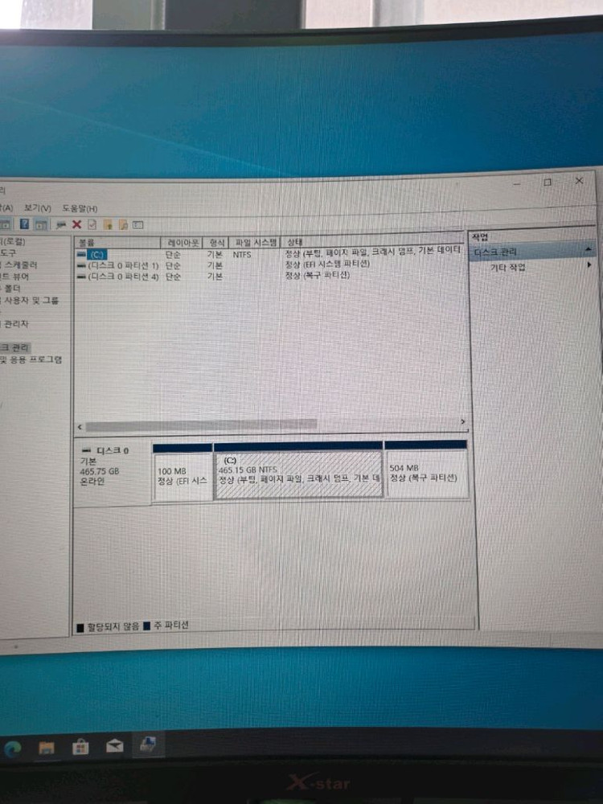This screenshot has width=603, height=804.
Task: Select 및 응용 프로그램 in the left tree
Action: 31,360
